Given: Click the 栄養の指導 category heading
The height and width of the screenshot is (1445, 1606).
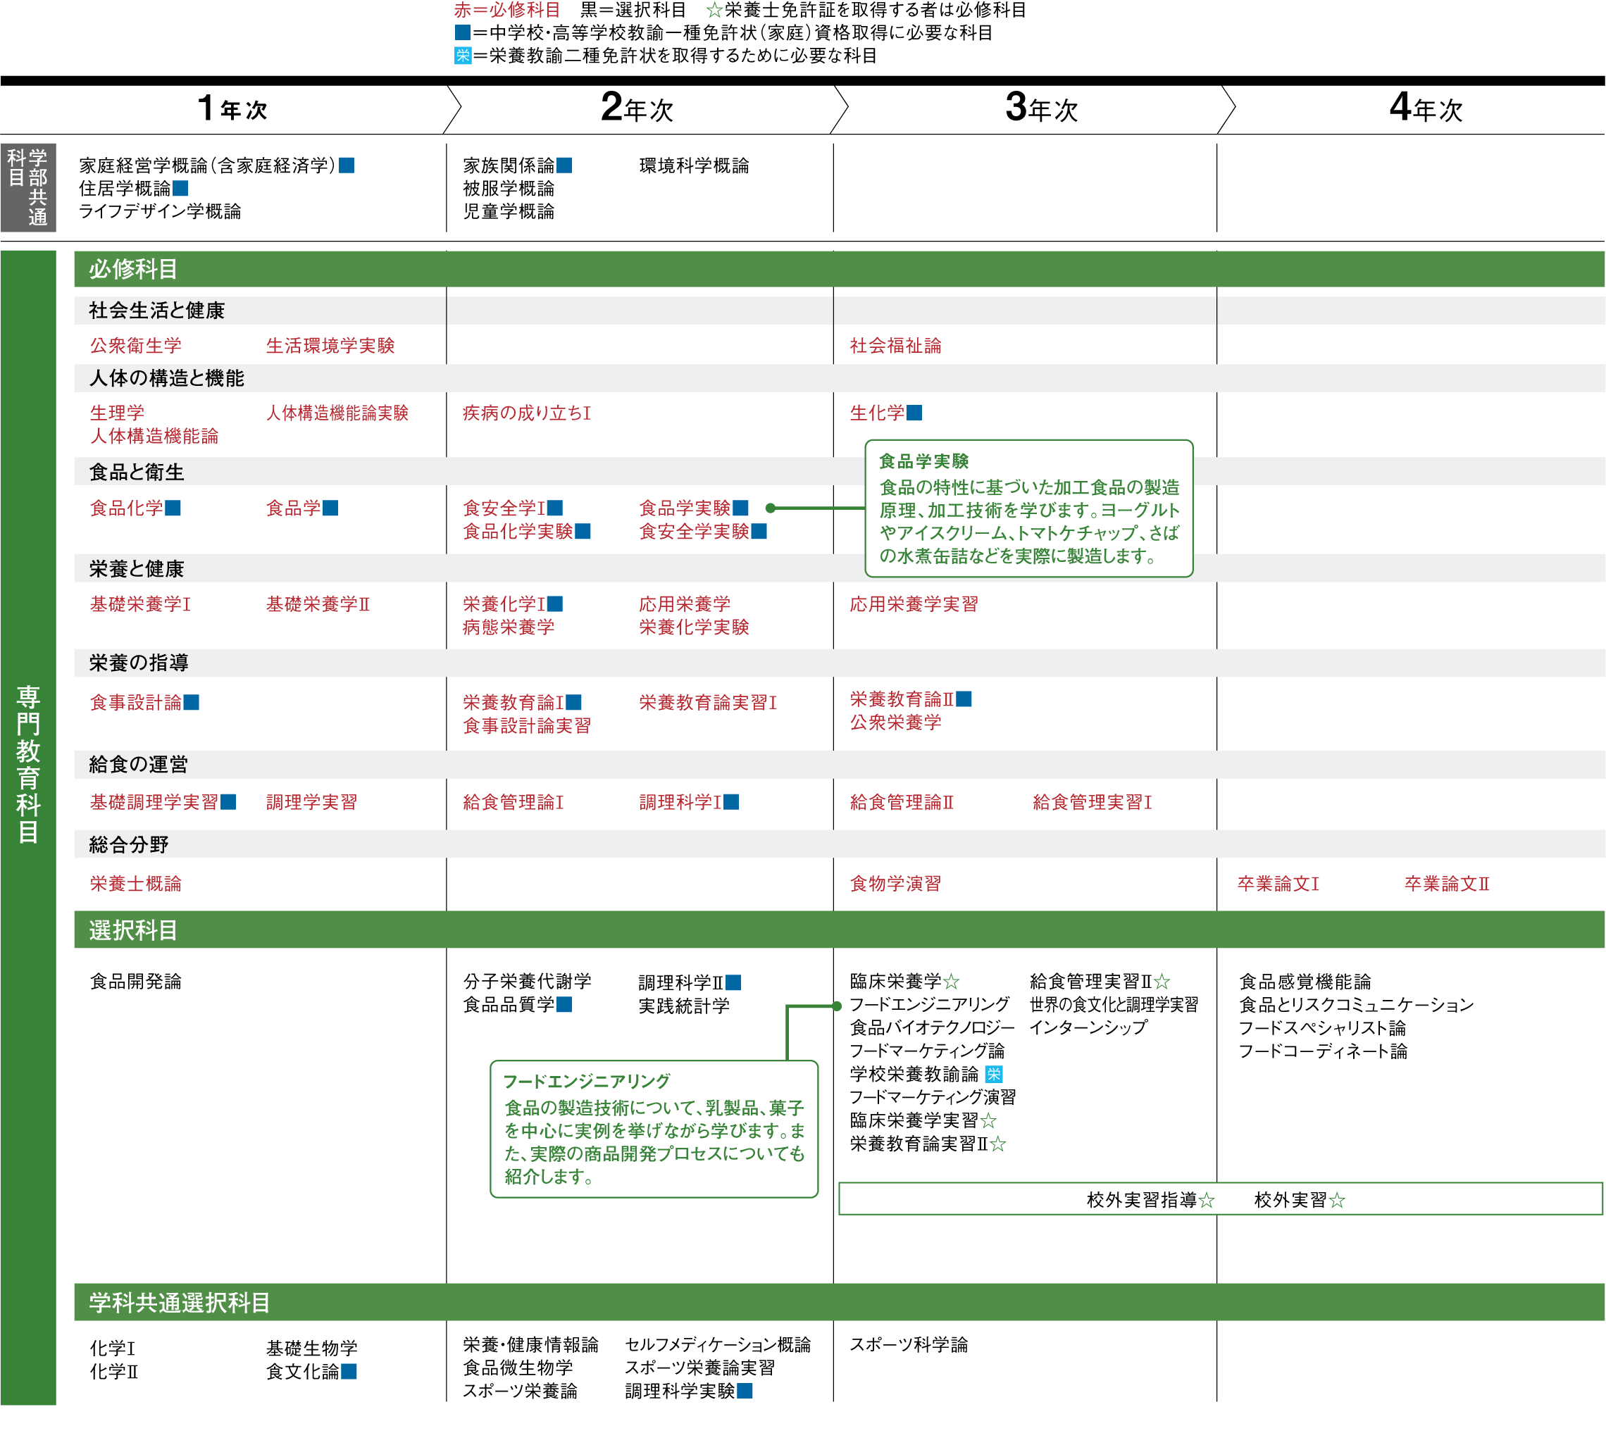Looking at the screenshot, I should 139,663.
